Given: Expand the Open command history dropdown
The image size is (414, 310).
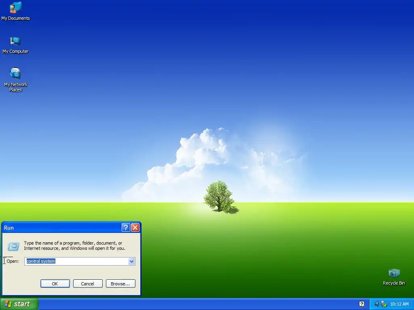Looking at the screenshot, I should [131, 261].
